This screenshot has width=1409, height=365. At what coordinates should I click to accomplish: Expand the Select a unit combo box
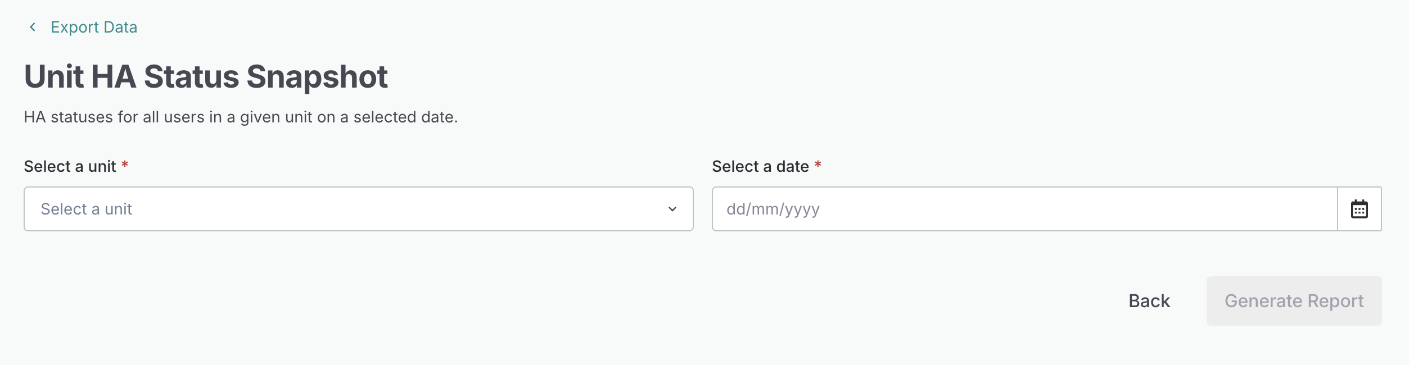[x=358, y=209]
